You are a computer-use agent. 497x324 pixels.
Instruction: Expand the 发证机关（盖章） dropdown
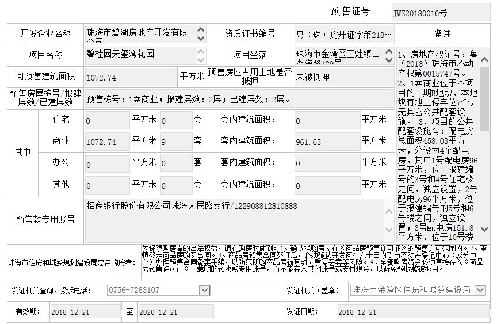tap(480, 291)
